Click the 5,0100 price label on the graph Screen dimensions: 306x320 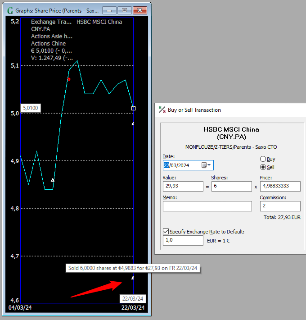point(31,108)
